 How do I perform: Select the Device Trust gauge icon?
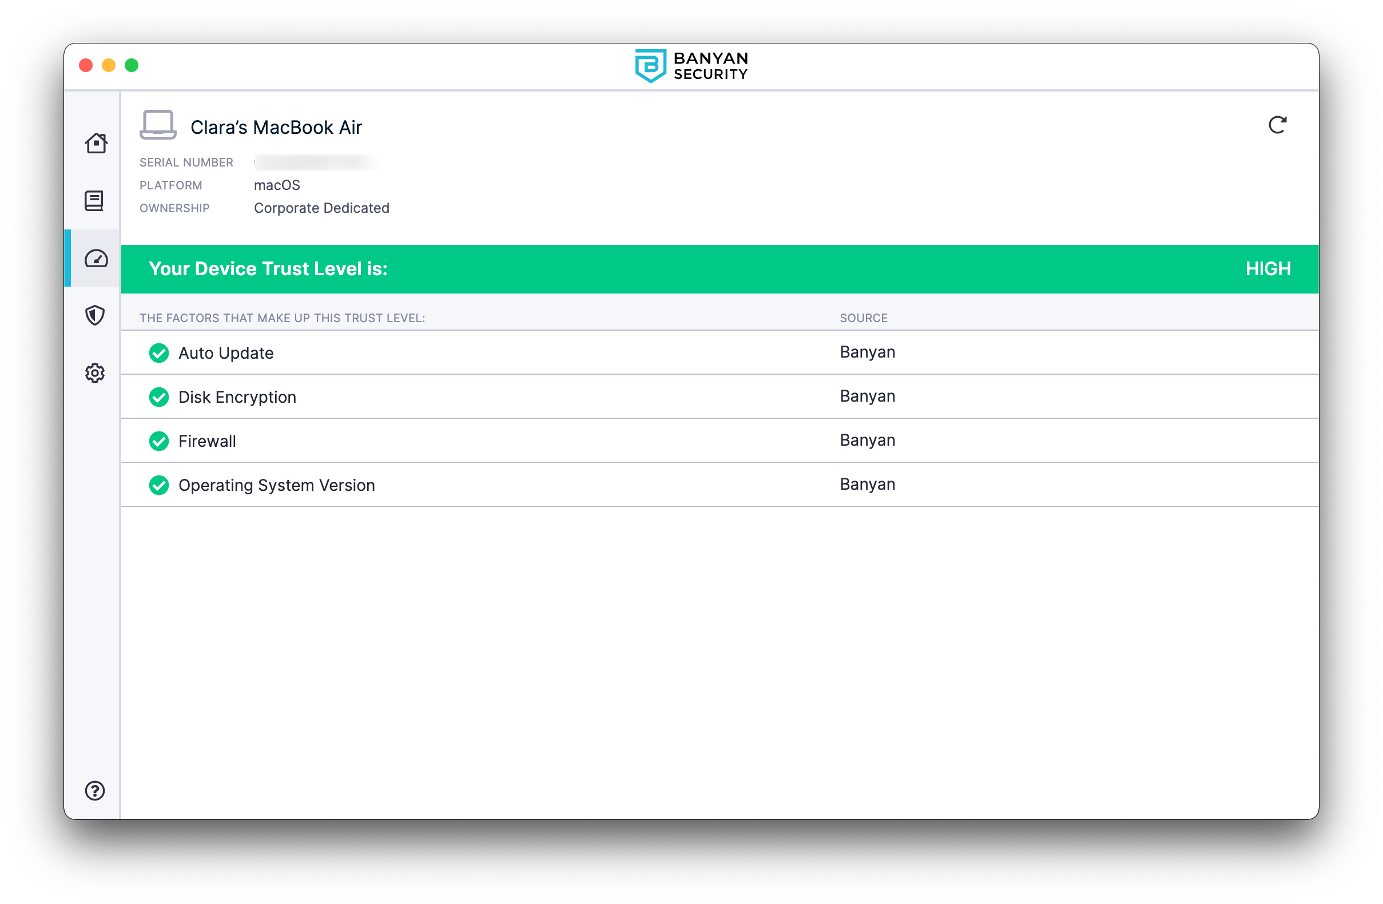pyautogui.click(x=96, y=259)
